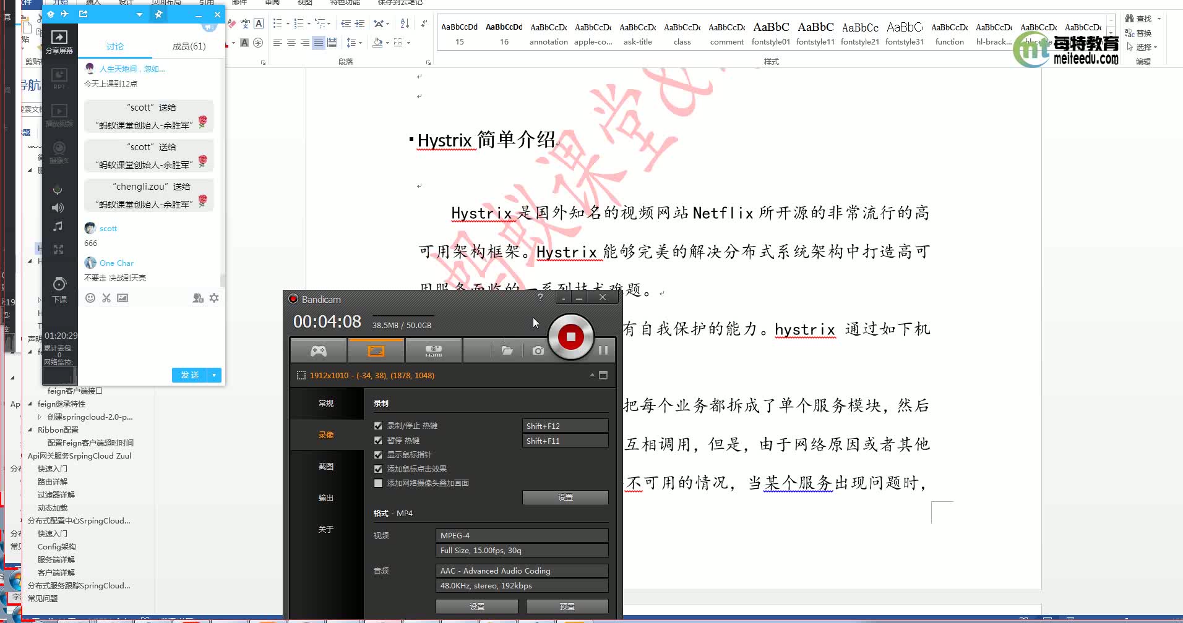Open chat settings gear icon
1183x623 pixels.
214,298
